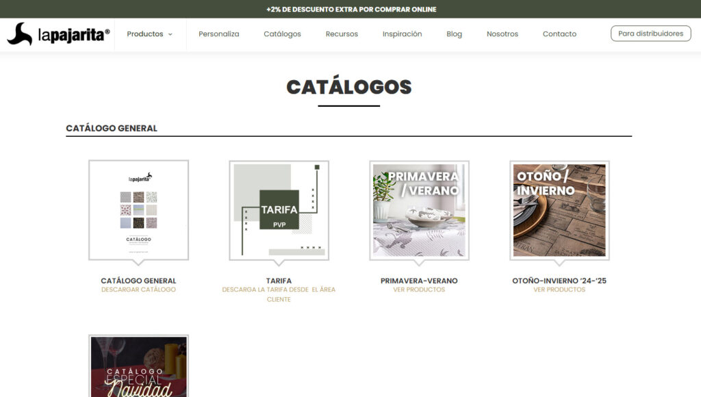Open the Primavera / Verano thumbnail
This screenshot has height=397, width=701.
click(x=420, y=210)
